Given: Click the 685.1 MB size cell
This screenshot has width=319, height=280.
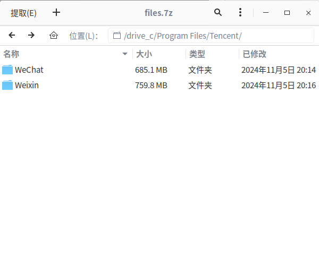Looking at the screenshot, I should (x=151, y=70).
